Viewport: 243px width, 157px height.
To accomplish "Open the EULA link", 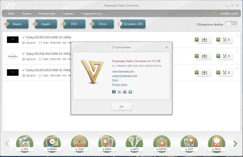I will (x=115, y=80).
